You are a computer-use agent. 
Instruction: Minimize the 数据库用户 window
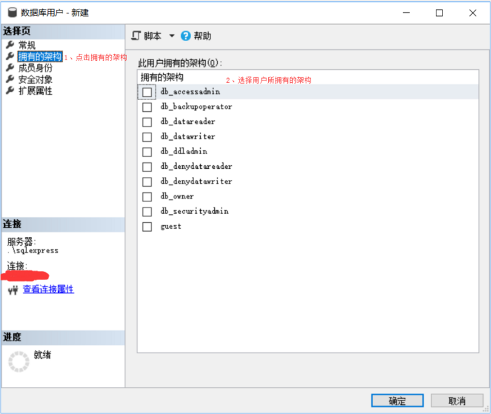click(406, 13)
